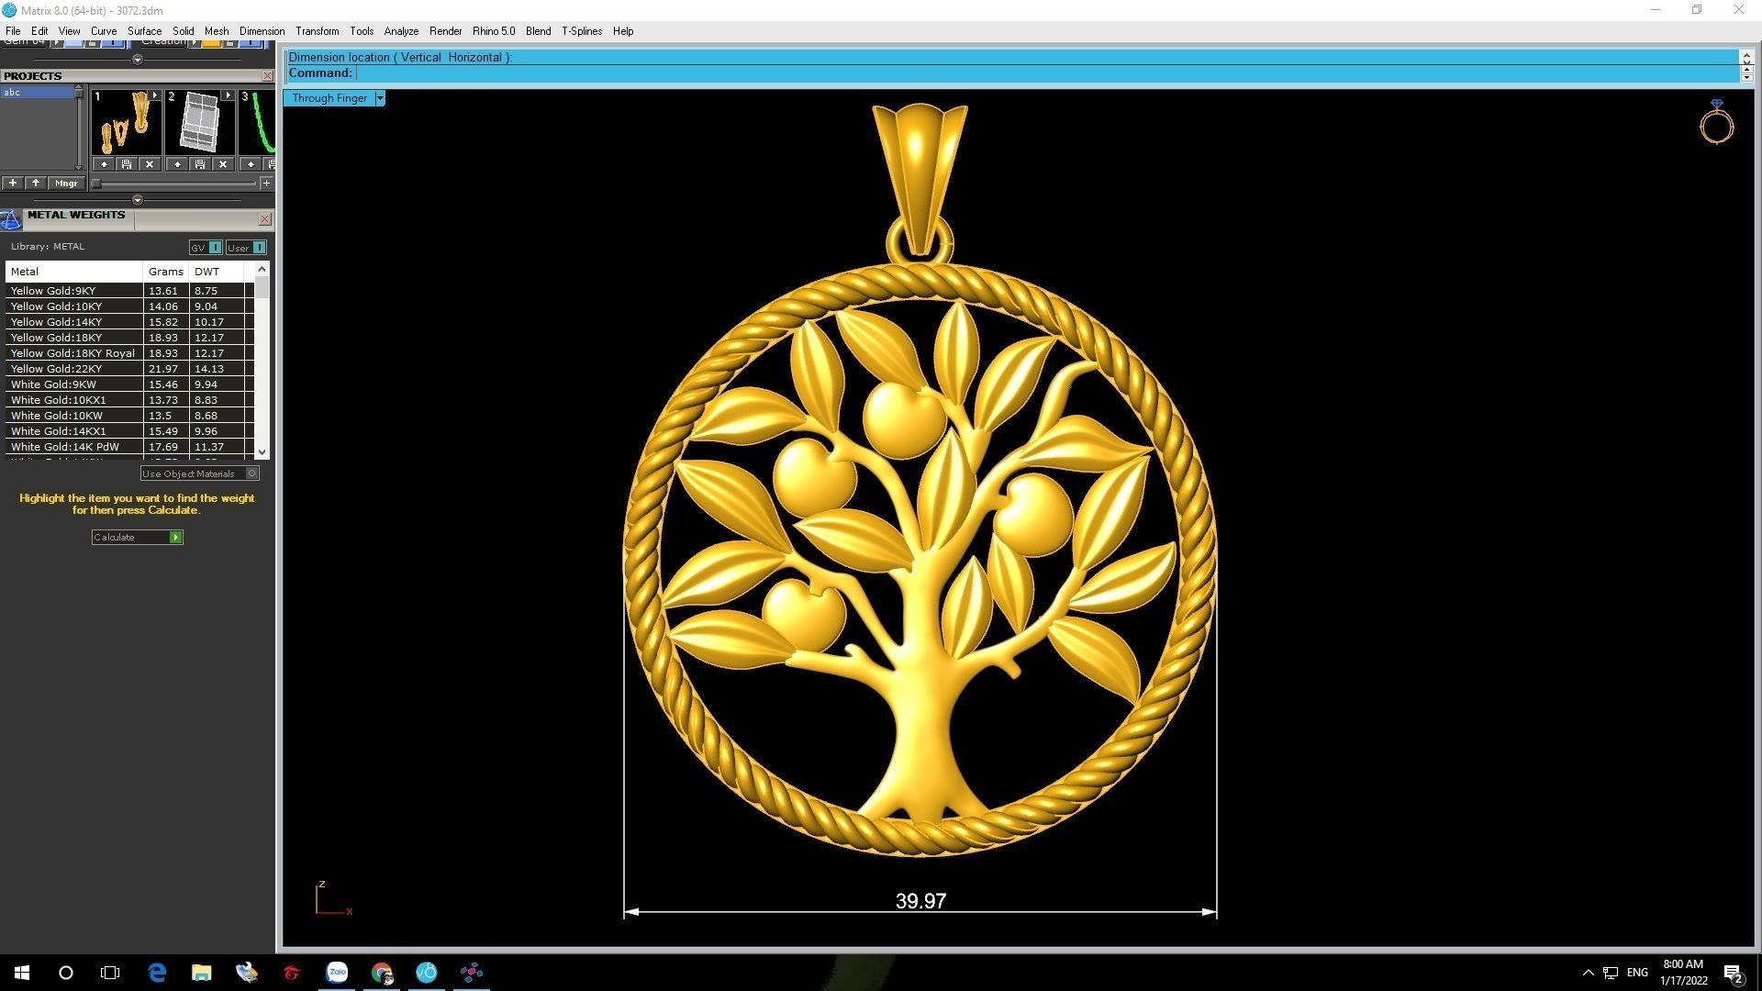Switch to Matrix app on taskbar

(x=427, y=973)
